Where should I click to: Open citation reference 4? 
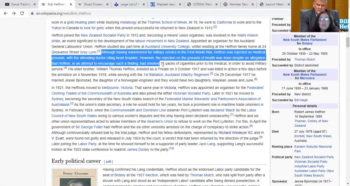coord(65,68)
